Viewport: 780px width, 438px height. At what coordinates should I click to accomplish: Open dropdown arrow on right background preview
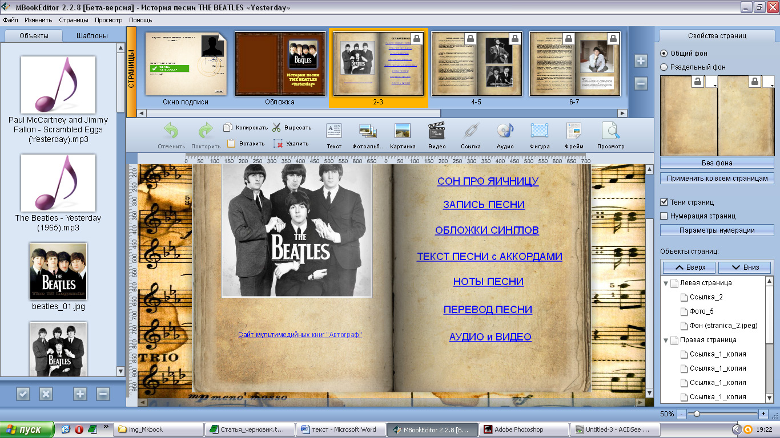pos(769,83)
